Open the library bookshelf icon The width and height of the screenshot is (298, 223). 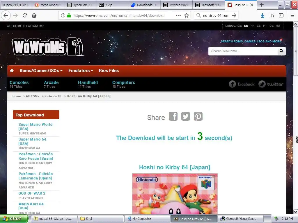tap(272, 16)
